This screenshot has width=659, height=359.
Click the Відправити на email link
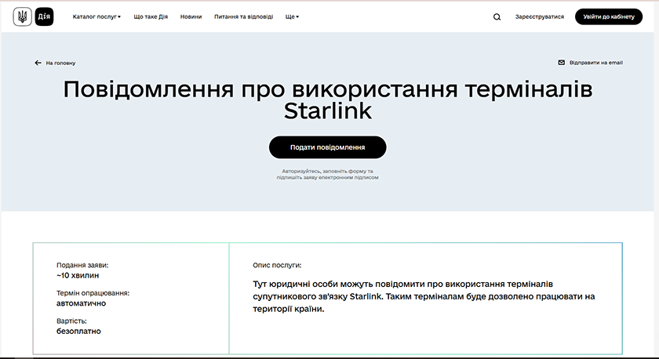pyautogui.click(x=596, y=63)
